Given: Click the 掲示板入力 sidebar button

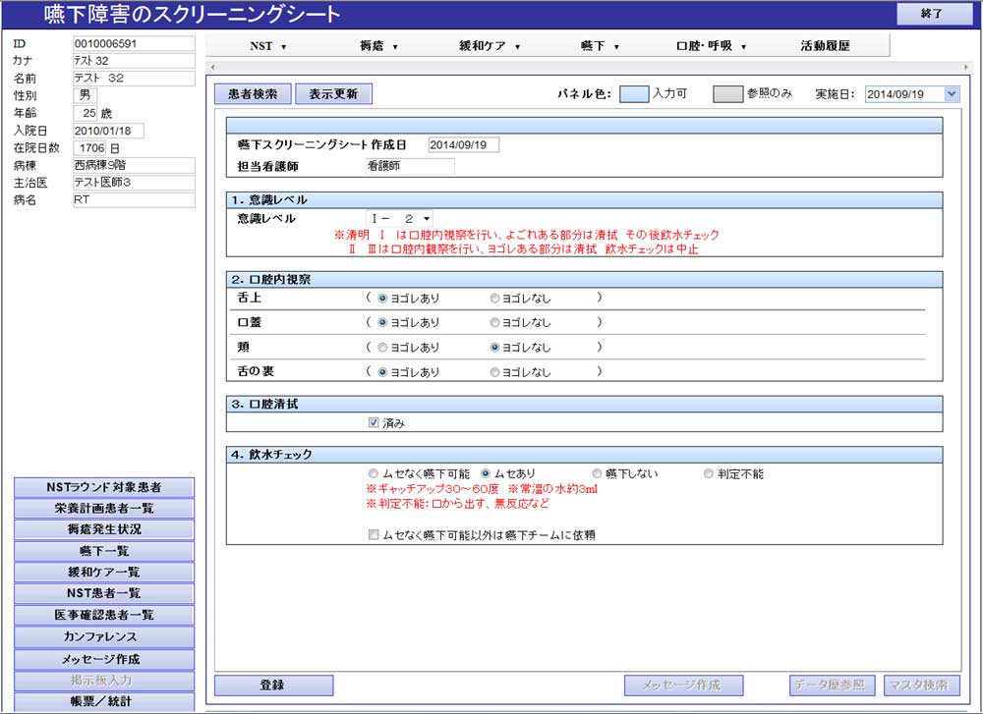Looking at the screenshot, I should [104, 681].
